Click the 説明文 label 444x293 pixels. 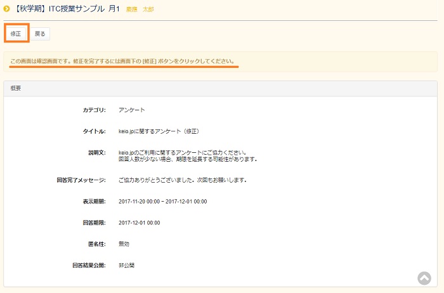pos(96,153)
